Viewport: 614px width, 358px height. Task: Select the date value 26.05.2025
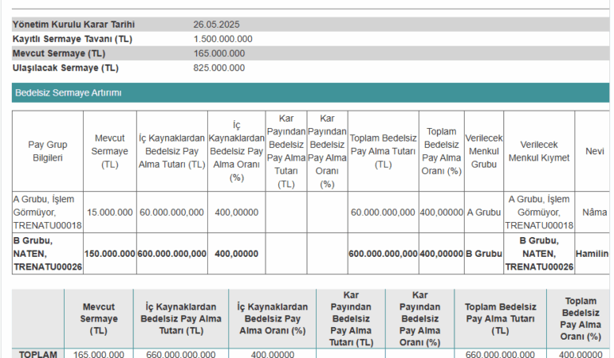[x=217, y=25]
